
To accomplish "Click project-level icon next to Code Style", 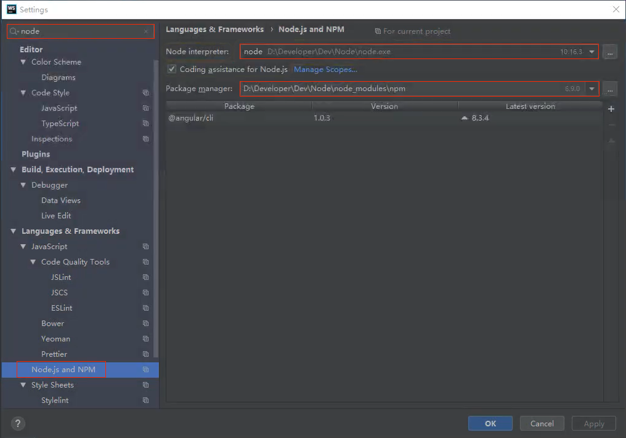I will (x=146, y=93).
